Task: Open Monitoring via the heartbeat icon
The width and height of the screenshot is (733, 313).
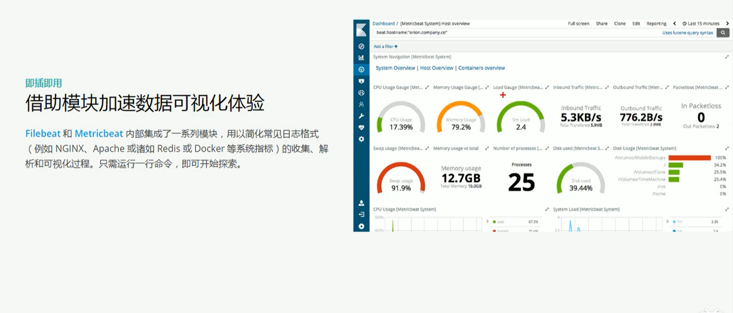Action: [x=361, y=127]
